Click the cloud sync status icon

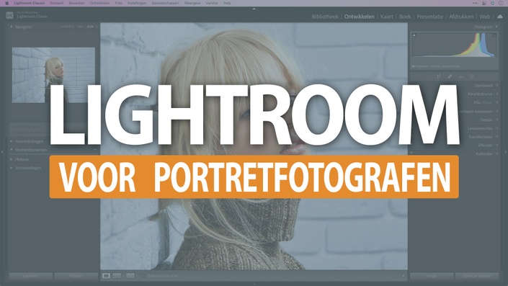[500, 16]
